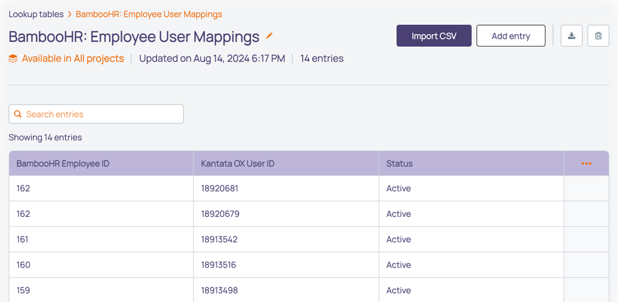Click the download table icon button
Image resolution: width=618 pixels, height=302 pixels.
click(572, 36)
